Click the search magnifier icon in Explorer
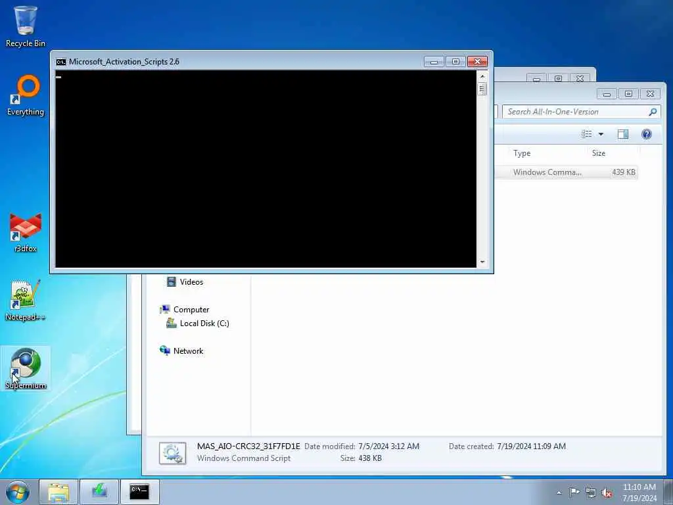The width and height of the screenshot is (673, 505). tap(653, 112)
